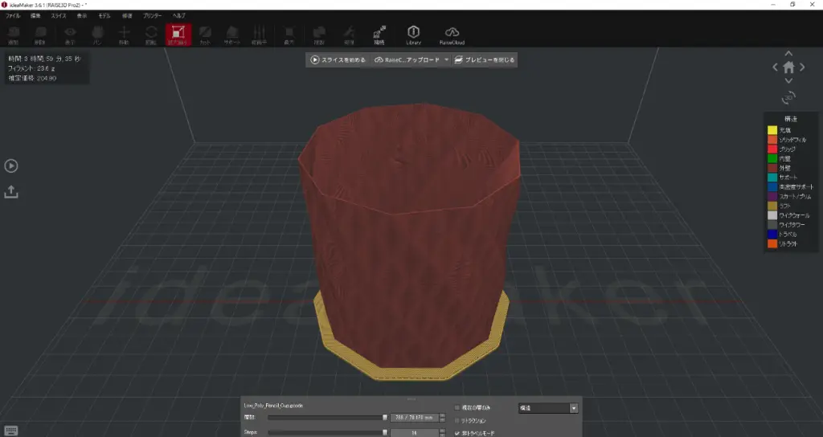Open the 構造 color scheme dropdown
Screen dimensions: 823x437
[x=548, y=408]
